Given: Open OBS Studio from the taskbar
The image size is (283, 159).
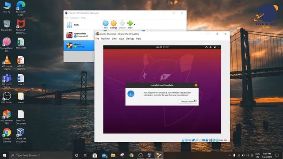Looking at the screenshot, I should click(x=141, y=155).
